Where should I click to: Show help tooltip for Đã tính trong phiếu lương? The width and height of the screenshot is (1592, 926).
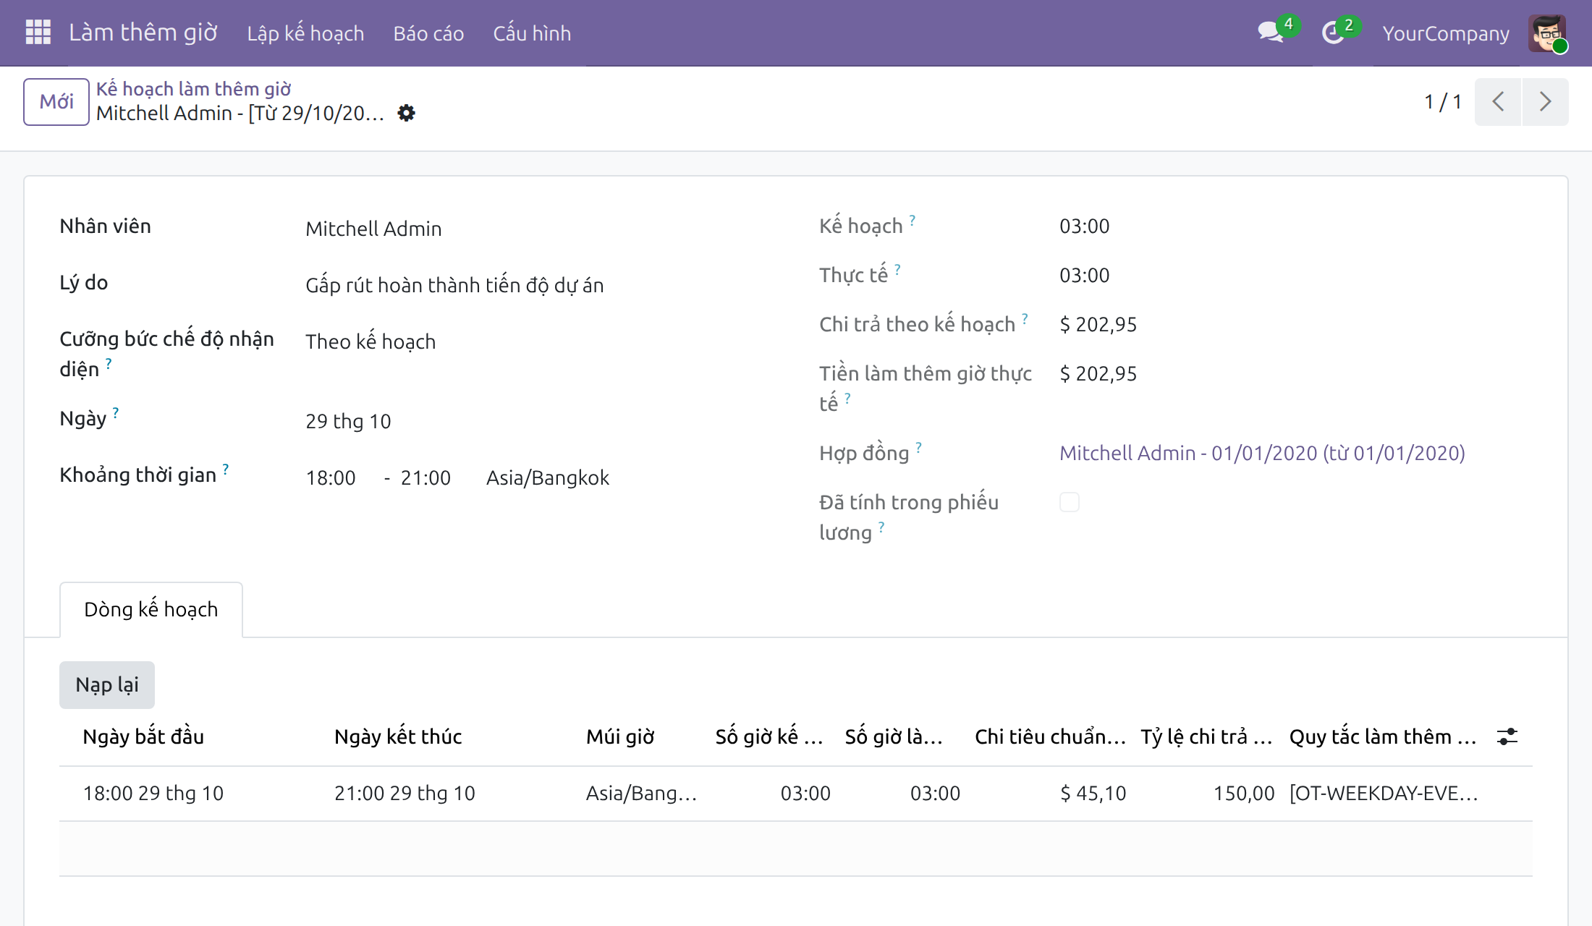[x=881, y=527]
